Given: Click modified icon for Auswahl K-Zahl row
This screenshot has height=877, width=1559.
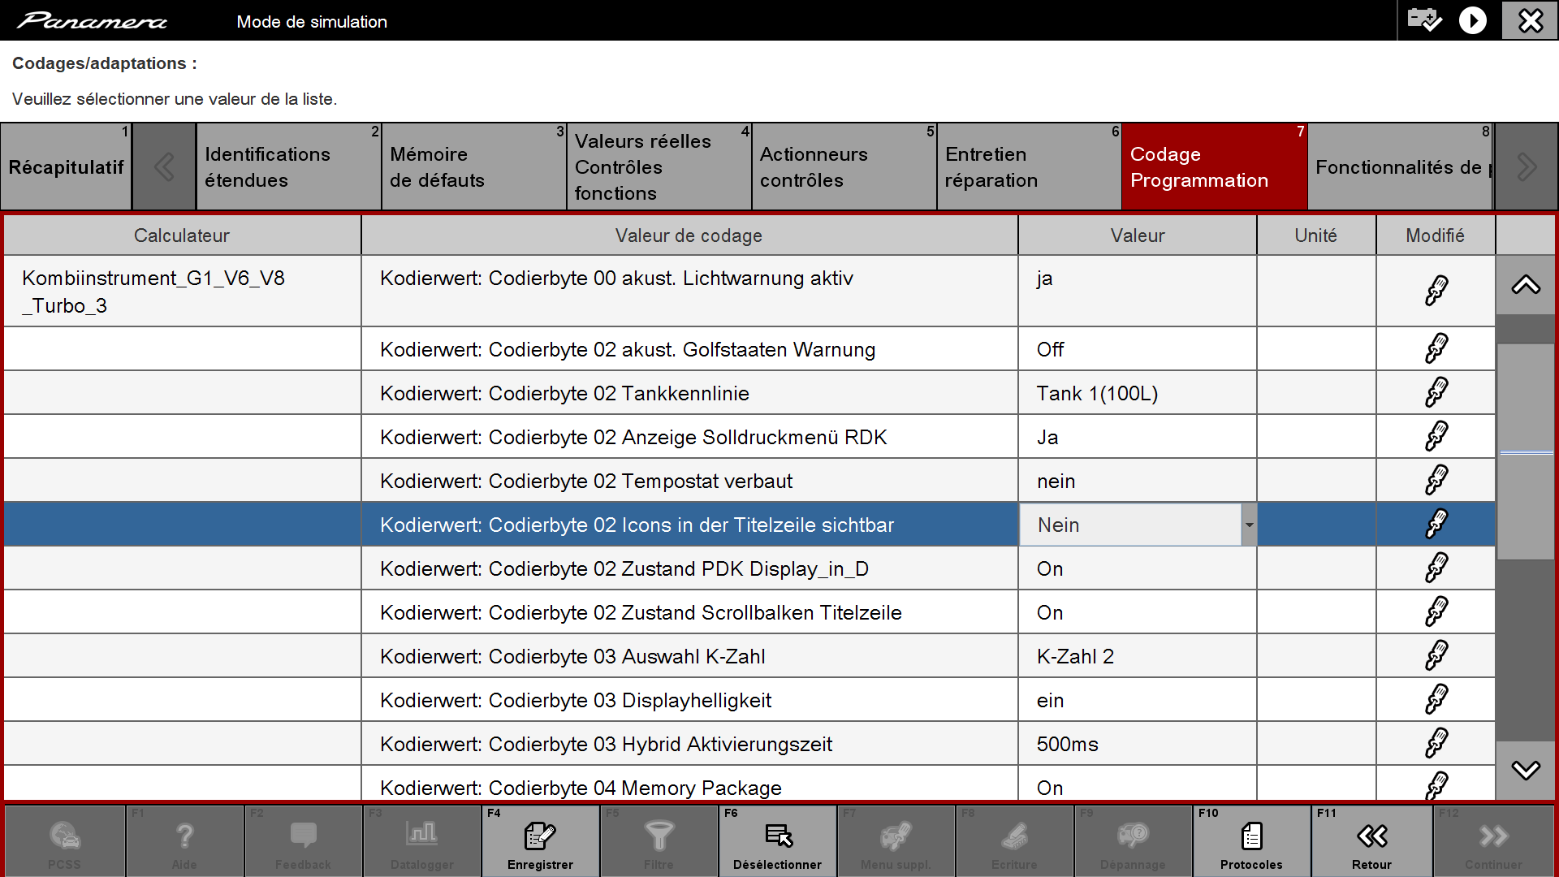Looking at the screenshot, I should [1436, 656].
